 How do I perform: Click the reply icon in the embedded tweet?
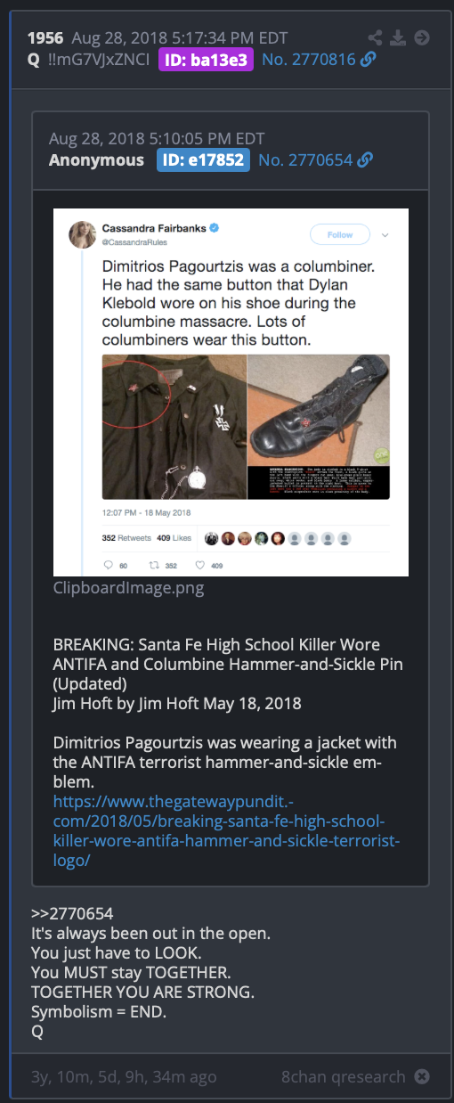[109, 565]
